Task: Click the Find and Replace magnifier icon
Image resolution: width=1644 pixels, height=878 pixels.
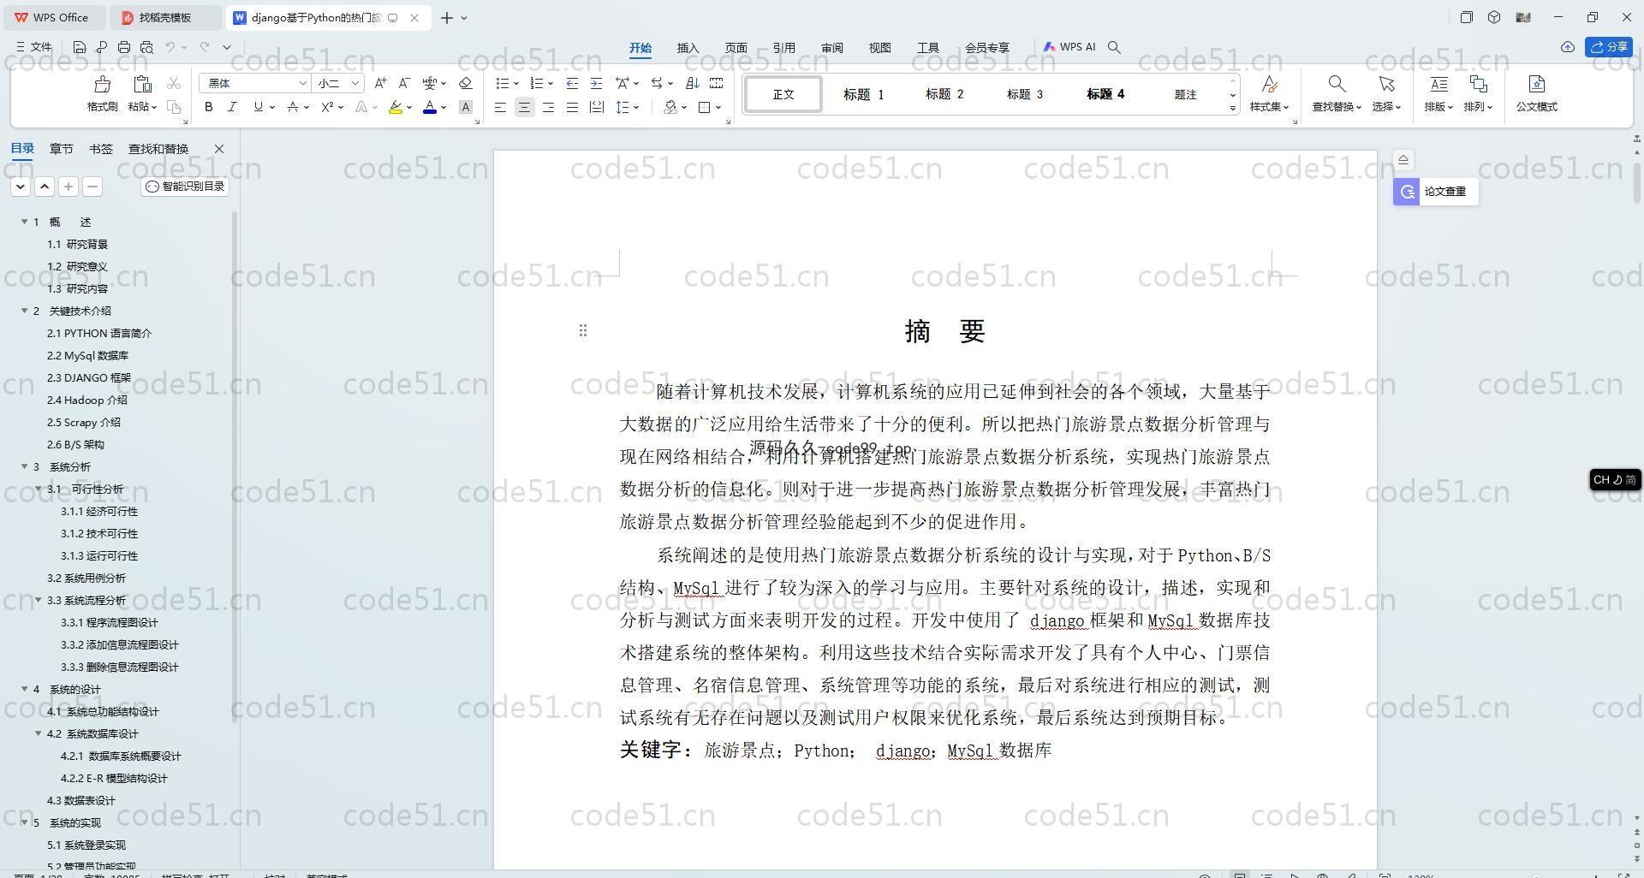Action: click(x=1337, y=84)
